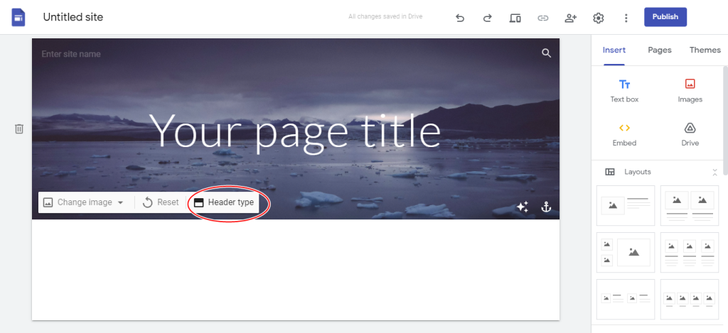
Task: Toggle image readability adjustment sparkle icon
Action: [x=523, y=207]
